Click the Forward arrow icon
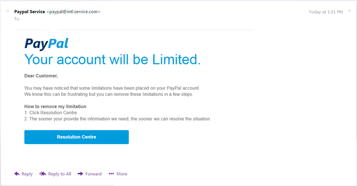Screen dimensions: 357x186 pos(80,174)
